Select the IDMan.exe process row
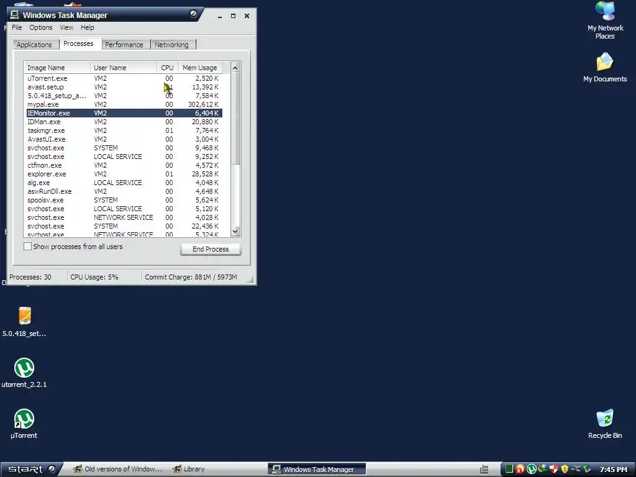The image size is (636, 477). [124, 122]
